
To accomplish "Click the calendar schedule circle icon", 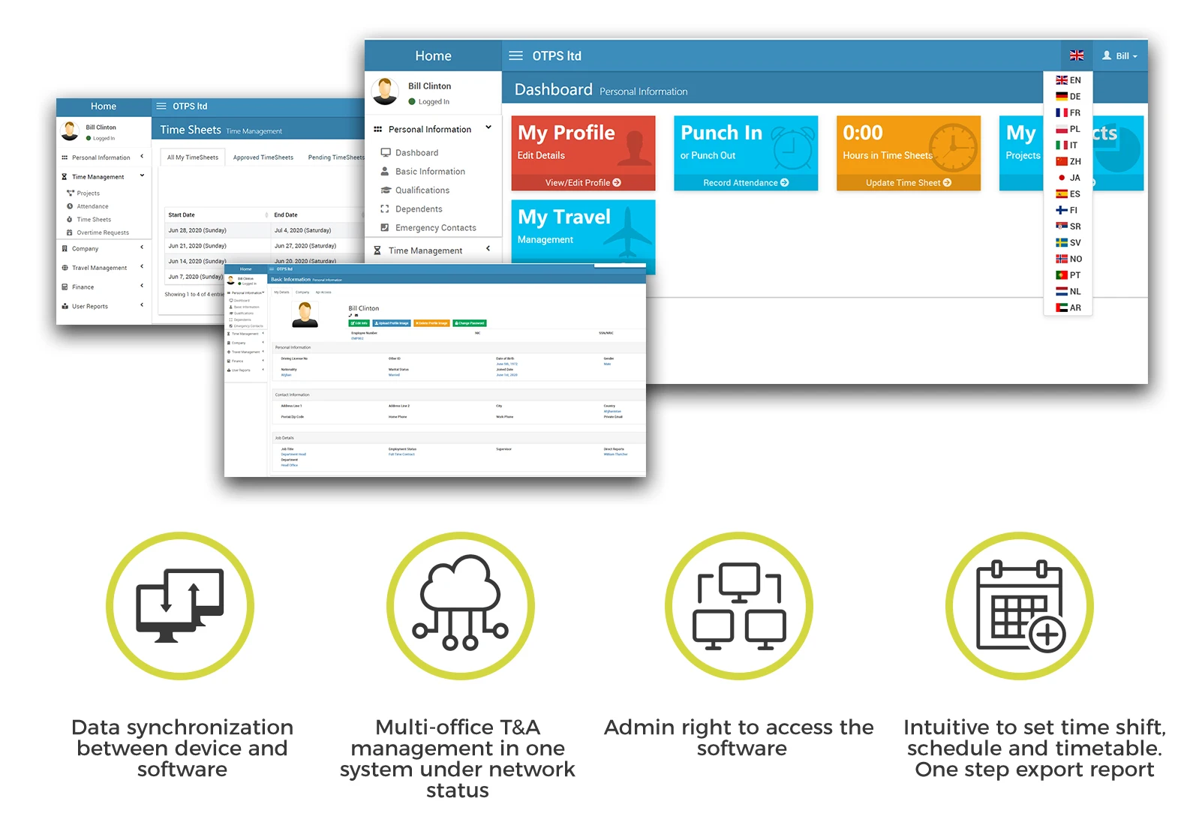I will [1019, 605].
